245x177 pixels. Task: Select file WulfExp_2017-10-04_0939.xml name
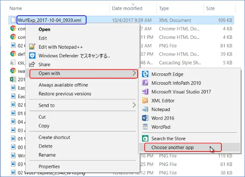[x=50, y=20]
